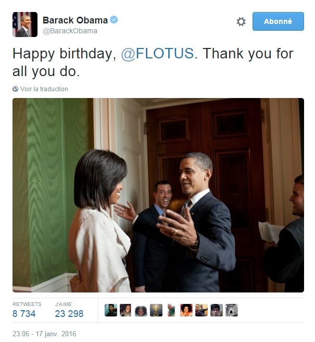Open the first liker avatar
This screenshot has height=342, width=315.
click(x=111, y=310)
